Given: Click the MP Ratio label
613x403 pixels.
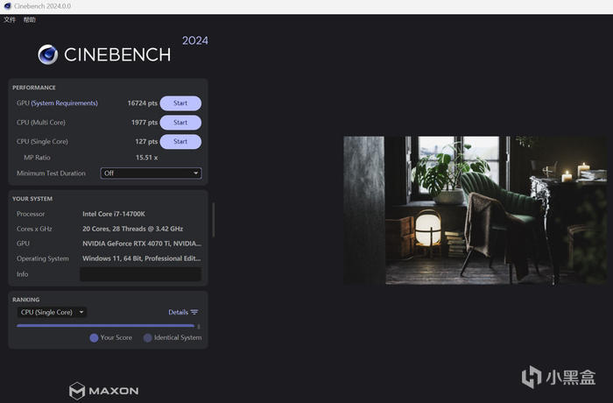Looking at the screenshot, I should [37, 158].
